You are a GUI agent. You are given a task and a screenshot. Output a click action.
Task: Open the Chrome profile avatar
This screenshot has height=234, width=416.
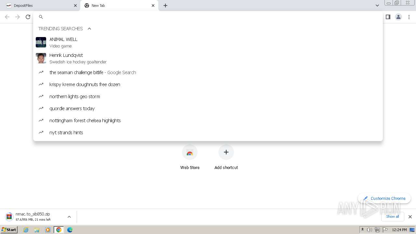pyautogui.click(x=398, y=17)
